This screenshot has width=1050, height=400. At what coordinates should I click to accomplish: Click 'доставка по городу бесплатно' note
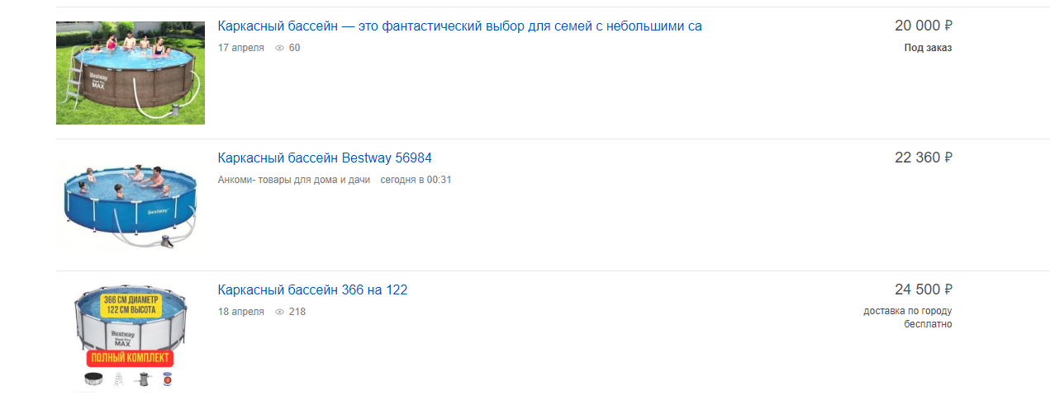tap(908, 318)
